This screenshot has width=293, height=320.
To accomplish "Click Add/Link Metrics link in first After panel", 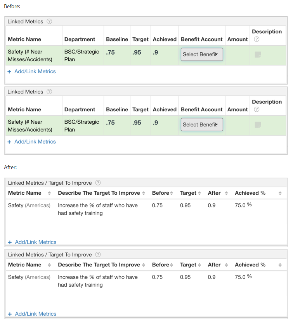I will (36, 242).
